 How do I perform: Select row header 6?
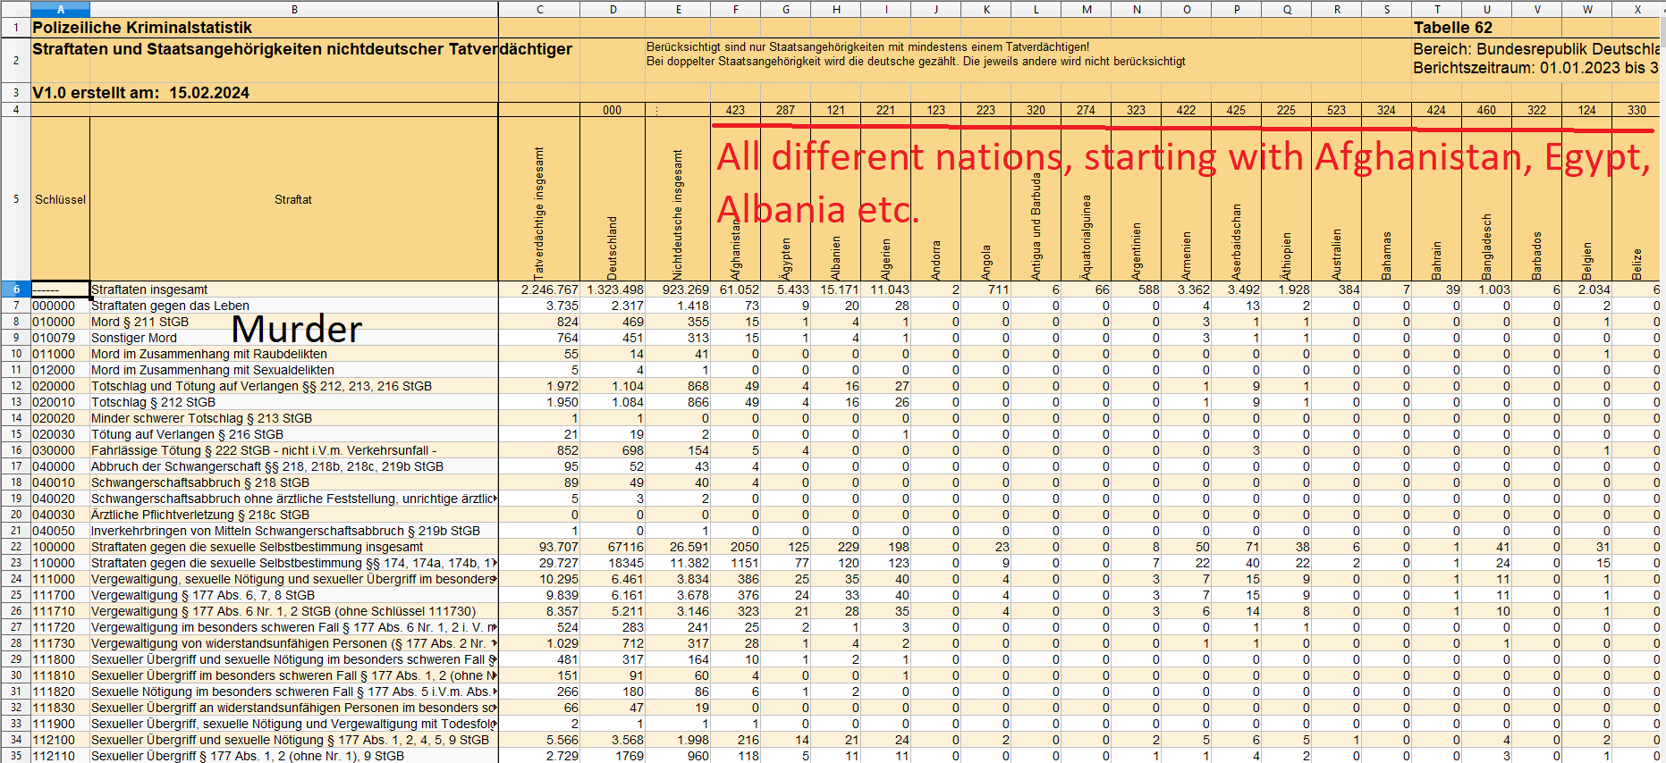coord(15,289)
